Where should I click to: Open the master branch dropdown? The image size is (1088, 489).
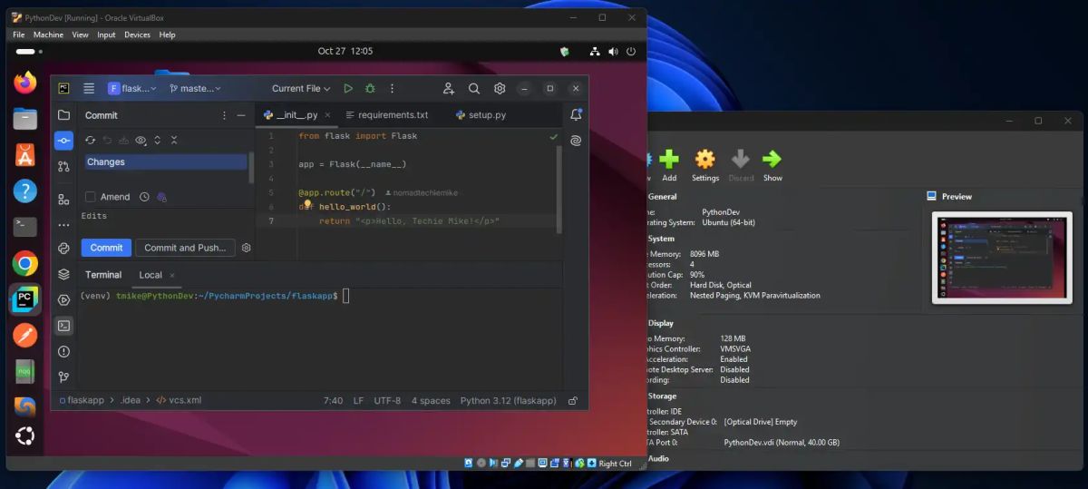(197, 88)
